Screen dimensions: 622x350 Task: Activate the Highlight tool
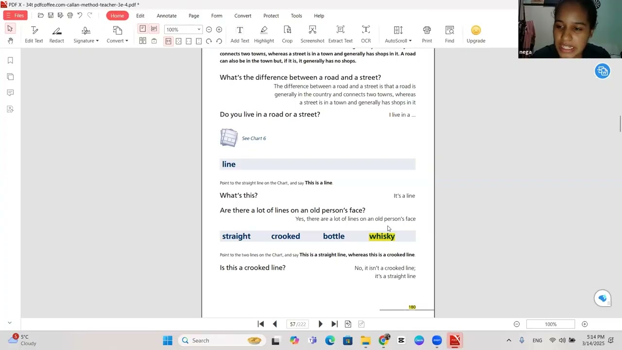click(x=264, y=35)
